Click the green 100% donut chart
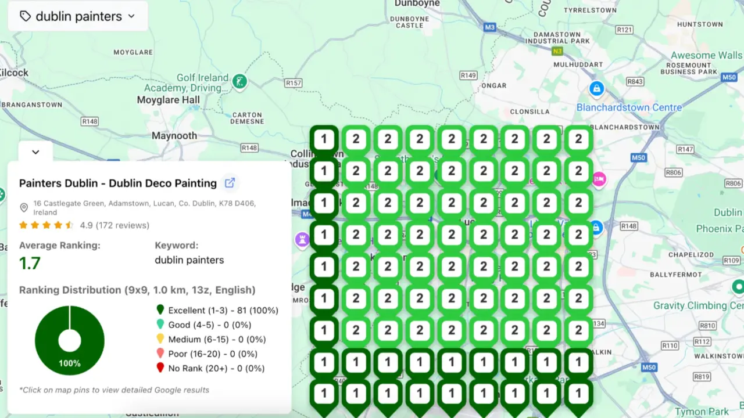The image size is (744, 418). point(70,340)
